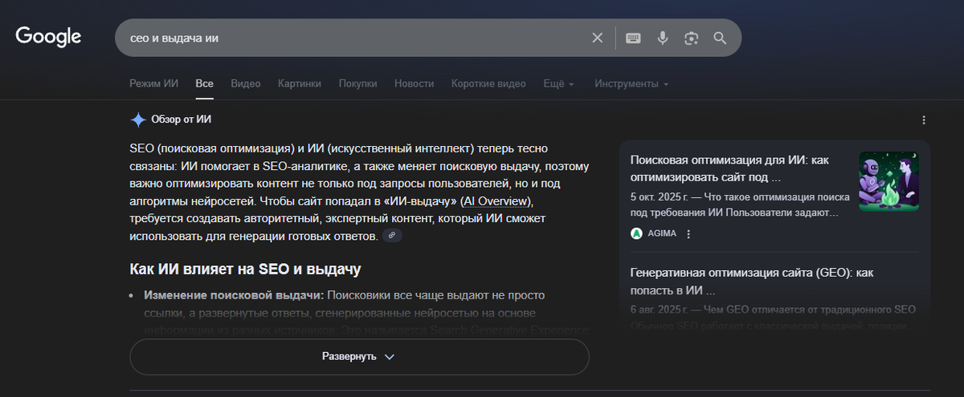Open the three-dot menu next to AGIMA
The image size is (964, 397).
(688, 233)
